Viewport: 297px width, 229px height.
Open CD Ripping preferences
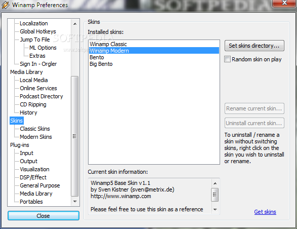click(x=33, y=104)
